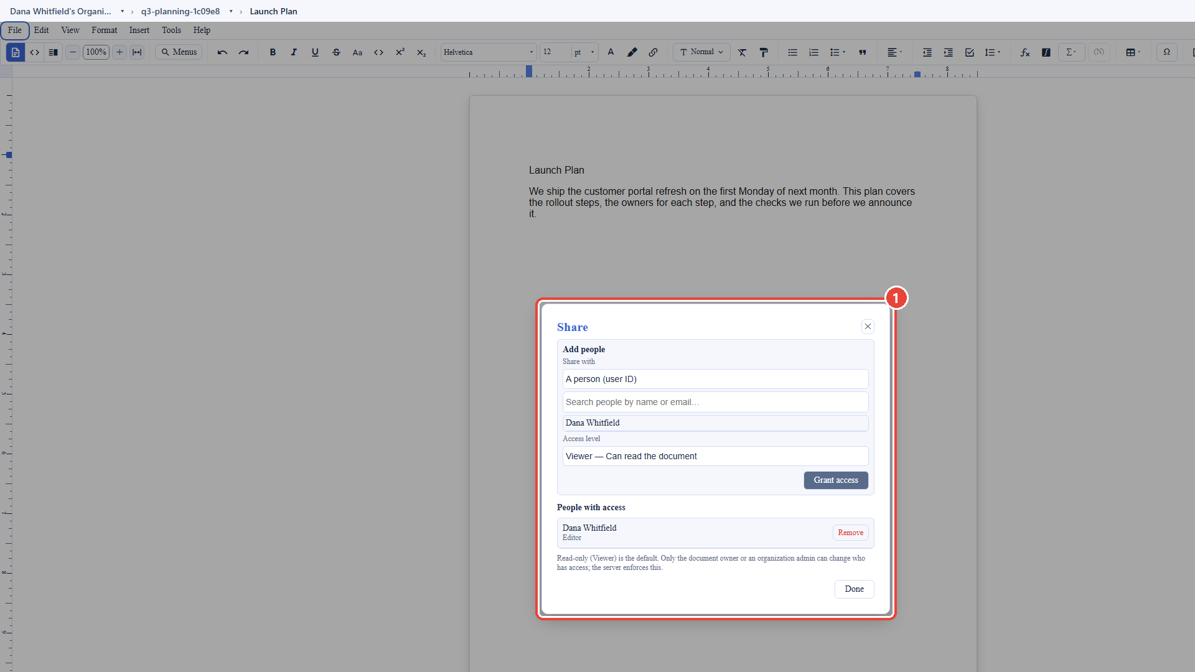
Task: Open the Format menu
Action: [x=105, y=30]
